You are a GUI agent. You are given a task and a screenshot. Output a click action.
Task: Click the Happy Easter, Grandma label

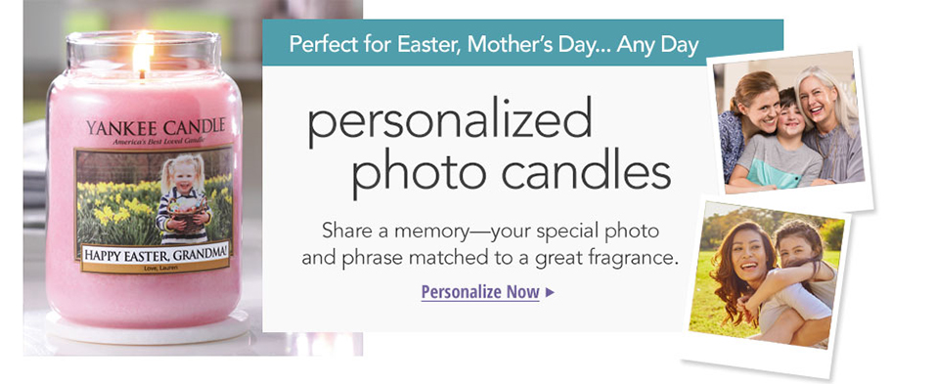coord(156,254)
